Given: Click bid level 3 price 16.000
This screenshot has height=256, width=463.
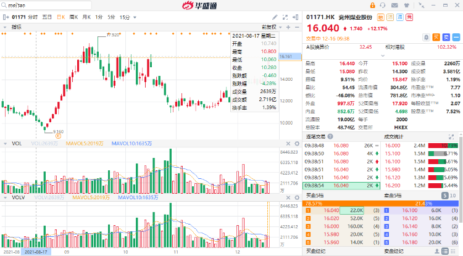Looking at the screenshot, I should click(x=332, y=226).
